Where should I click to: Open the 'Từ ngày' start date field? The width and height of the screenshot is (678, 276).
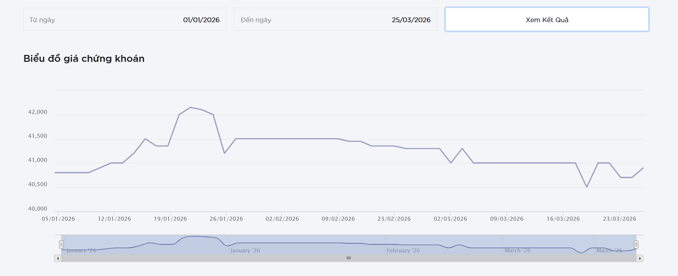[125, 20]
